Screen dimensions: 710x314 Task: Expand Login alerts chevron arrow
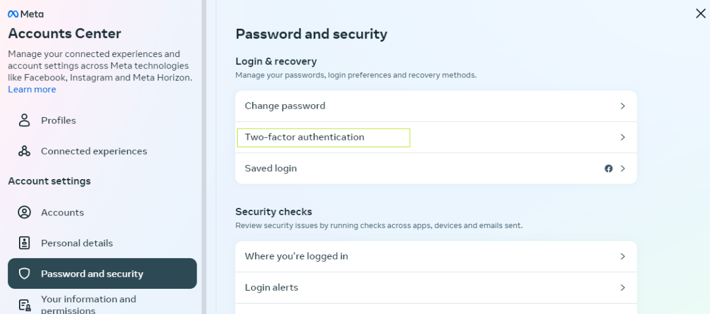tap(623, 288)
